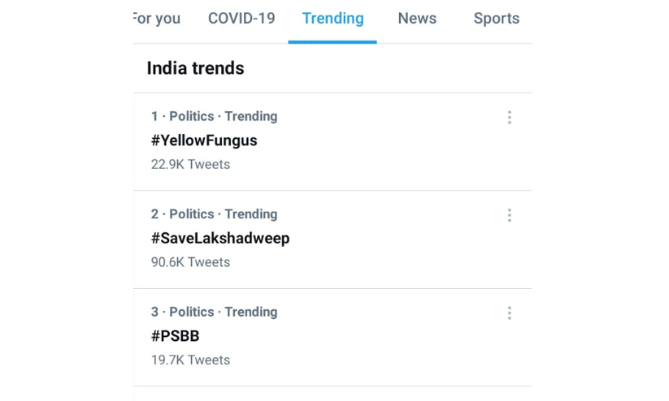Click the "3 · Politics · Trending" label
Viewport: 669px width, 401px height.
click(x=214, y=312)
